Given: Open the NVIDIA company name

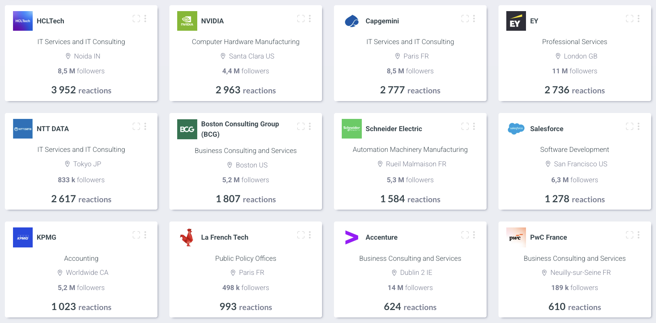Looking at the screenshot, I should pyautogui.click(x=212, y=21).
